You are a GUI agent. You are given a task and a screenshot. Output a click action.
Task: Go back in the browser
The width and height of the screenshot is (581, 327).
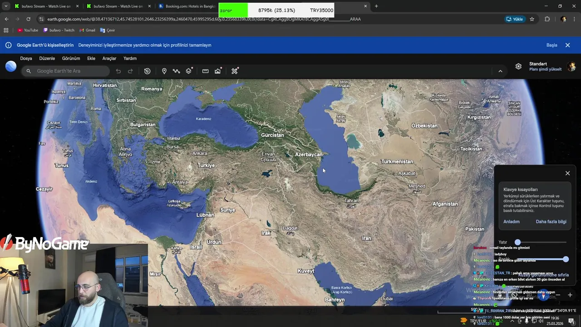tap(6, 19)
